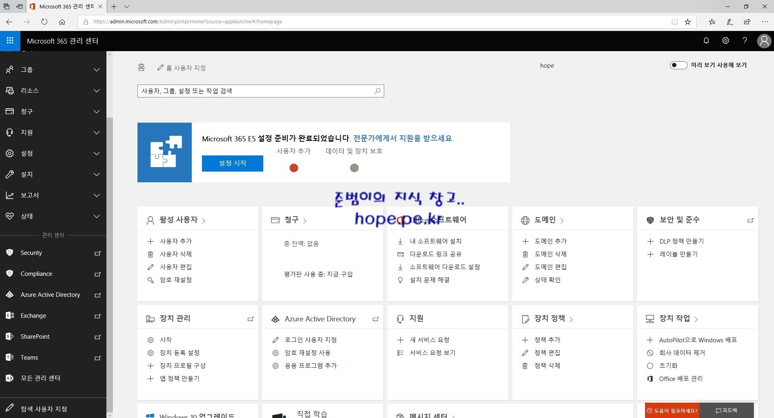Screen dimensions: 774x418
Task: Open the notifications bell icon
Action: (x=706, y=41)
